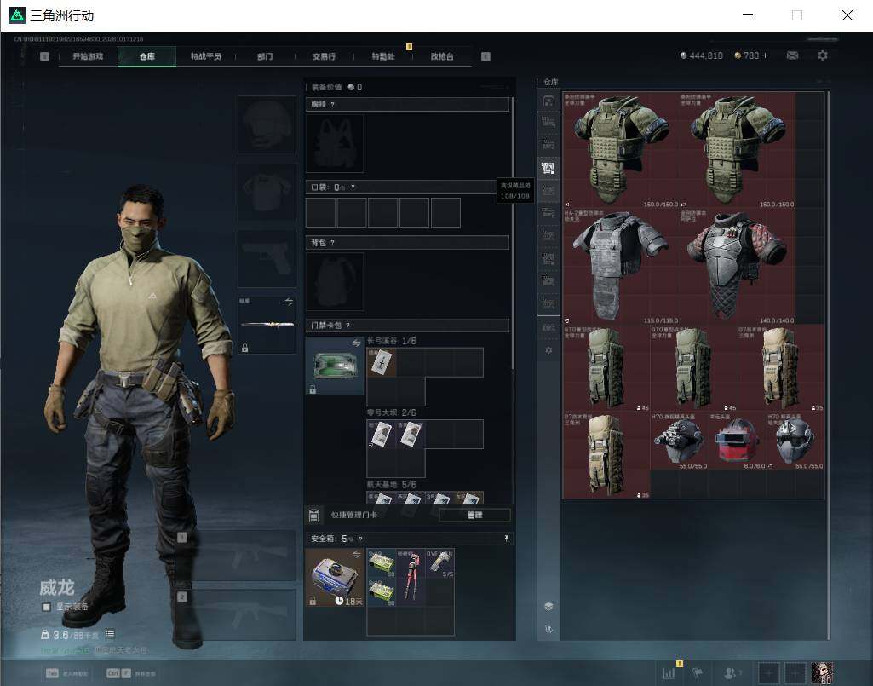Click the safe box container item
This screenshot has width=873, height=686.
point(335,577)
